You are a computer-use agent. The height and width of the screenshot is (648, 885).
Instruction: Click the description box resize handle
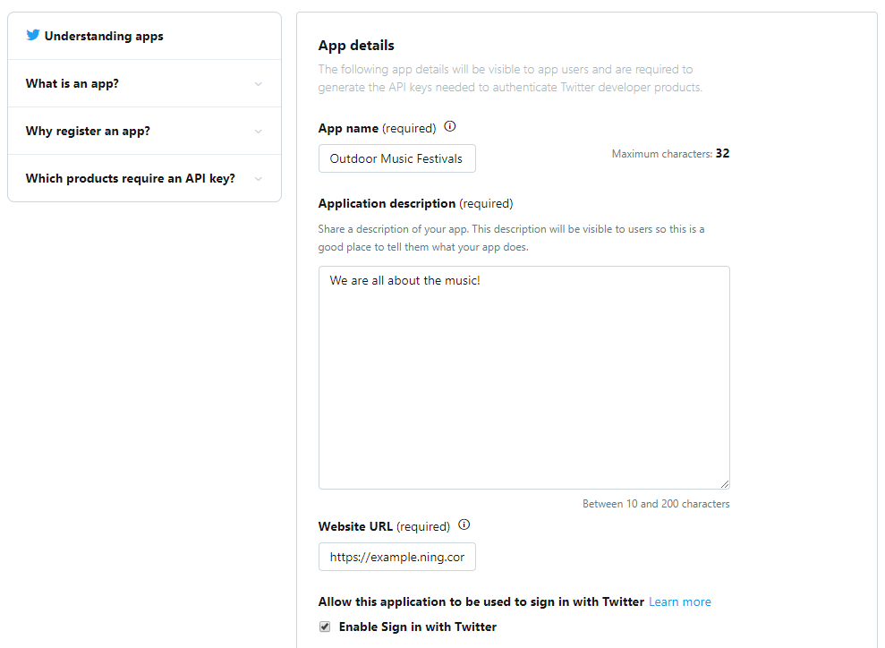click(x=725, y=483)
